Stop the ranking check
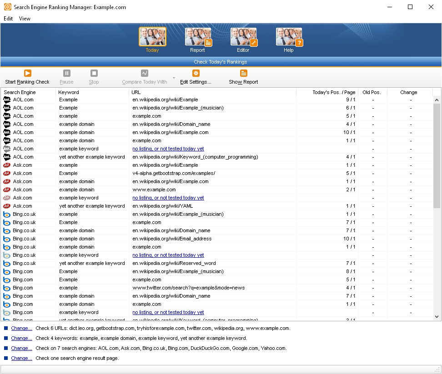The width and height of the screenshot is (442, 374). (94, 73)
